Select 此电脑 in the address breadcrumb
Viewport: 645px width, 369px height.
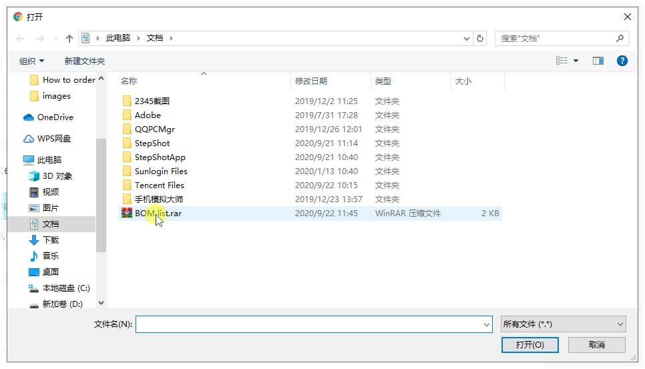point(118,38)
